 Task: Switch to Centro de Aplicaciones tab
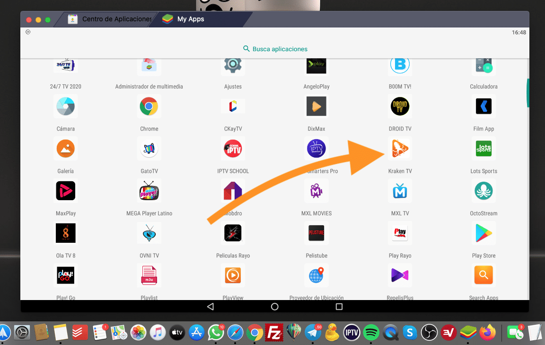(109, 19)
